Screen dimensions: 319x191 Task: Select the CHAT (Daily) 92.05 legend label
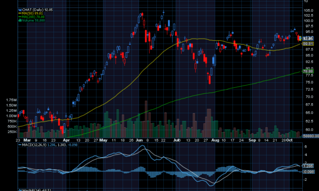point(37,10)
